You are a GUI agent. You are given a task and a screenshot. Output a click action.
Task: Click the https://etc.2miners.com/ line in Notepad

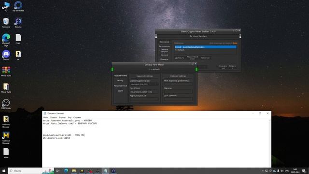70,124
